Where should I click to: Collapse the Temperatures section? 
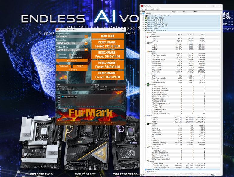(x=146, y=36)
